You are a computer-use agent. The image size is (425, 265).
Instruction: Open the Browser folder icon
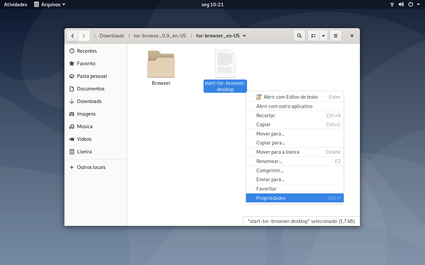pos(161,64)
